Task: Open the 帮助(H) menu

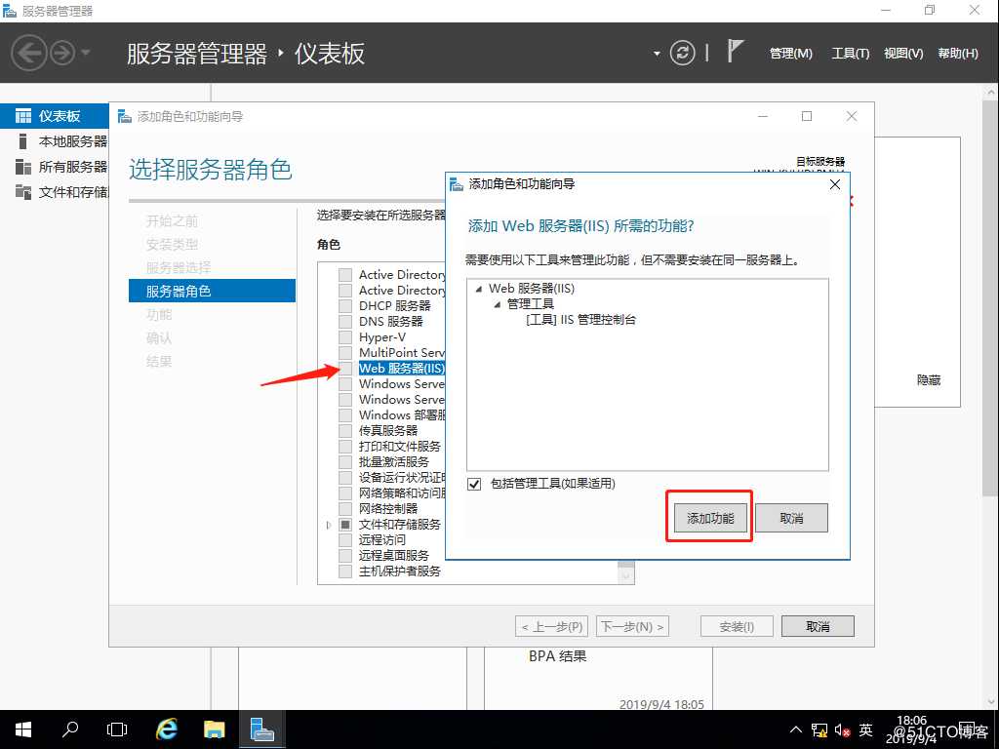Action: point(958,54)
